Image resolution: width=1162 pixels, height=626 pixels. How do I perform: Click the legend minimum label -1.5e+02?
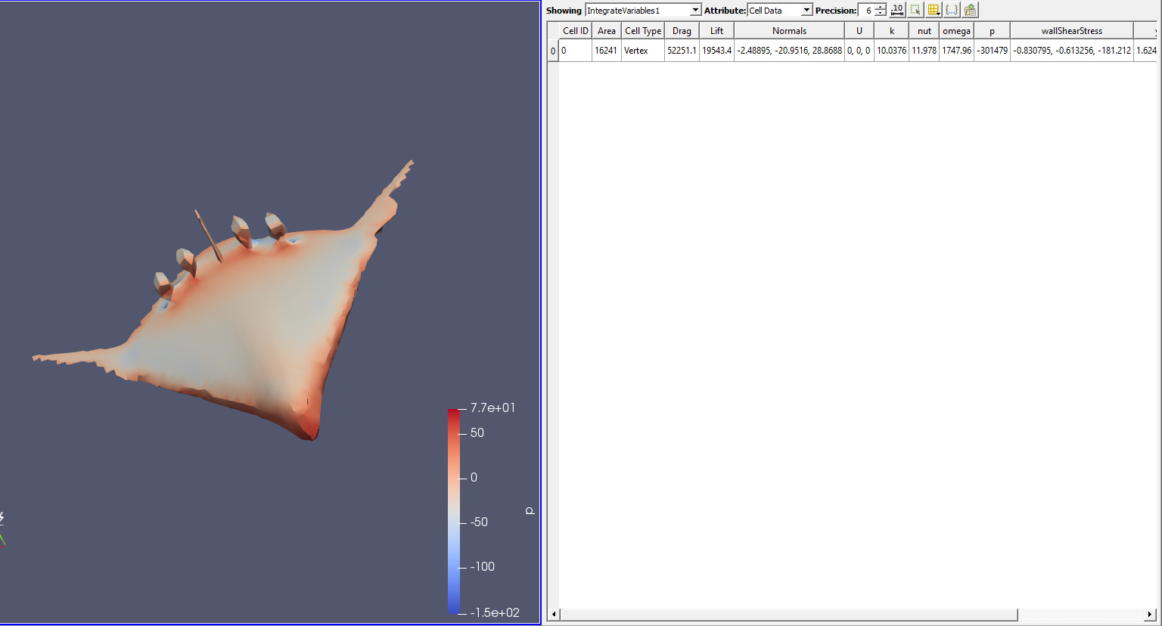pyautogui.click(x=495, y=612)
